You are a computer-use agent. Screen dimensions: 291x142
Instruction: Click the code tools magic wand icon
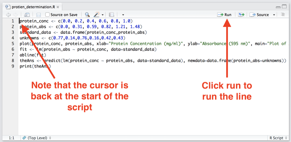pos(96,15)
